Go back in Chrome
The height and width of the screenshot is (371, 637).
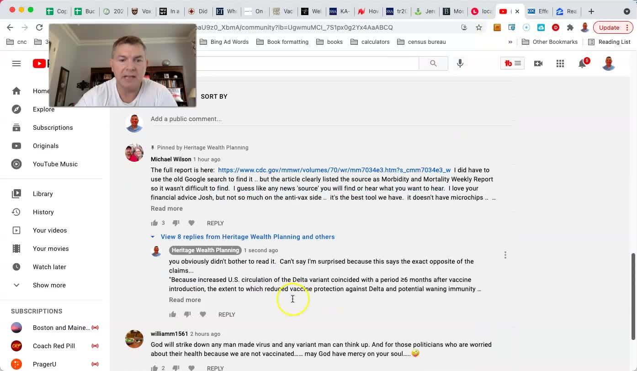pos(10,27)
